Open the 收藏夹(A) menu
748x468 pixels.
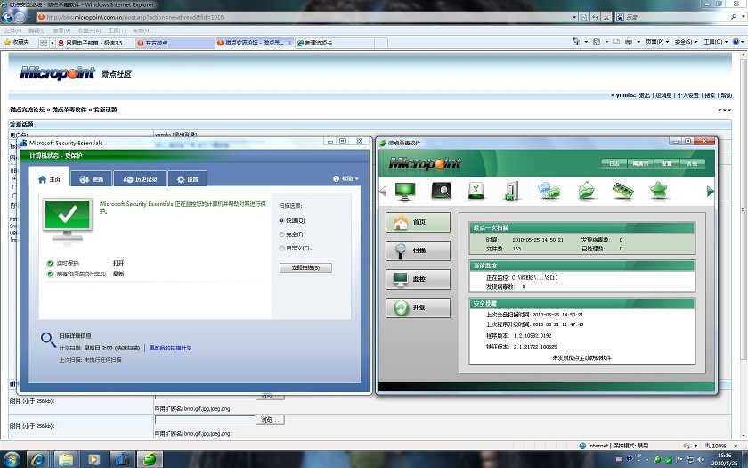coord(89,30)
